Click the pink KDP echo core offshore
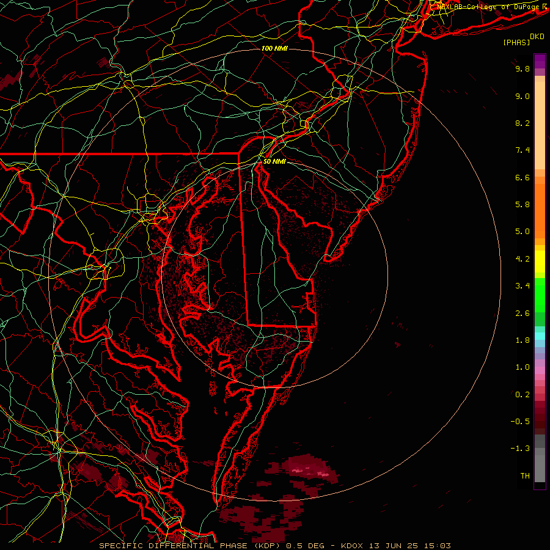The height and width of the screenshot is (550, 550). 309,471
